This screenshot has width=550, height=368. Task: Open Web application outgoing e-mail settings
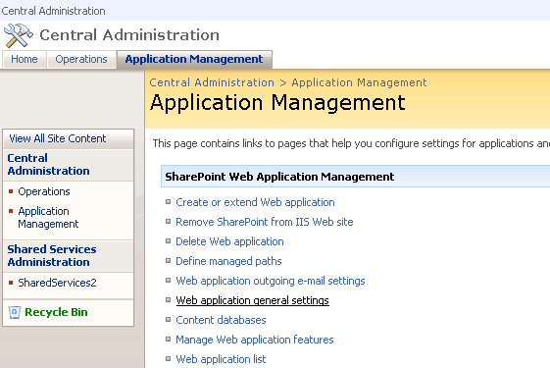pos(271,281)
